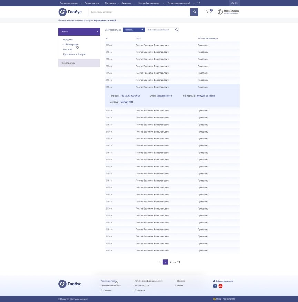Switch language to RU
Viewport: 298px width, 302px height.
coord(236,3)
